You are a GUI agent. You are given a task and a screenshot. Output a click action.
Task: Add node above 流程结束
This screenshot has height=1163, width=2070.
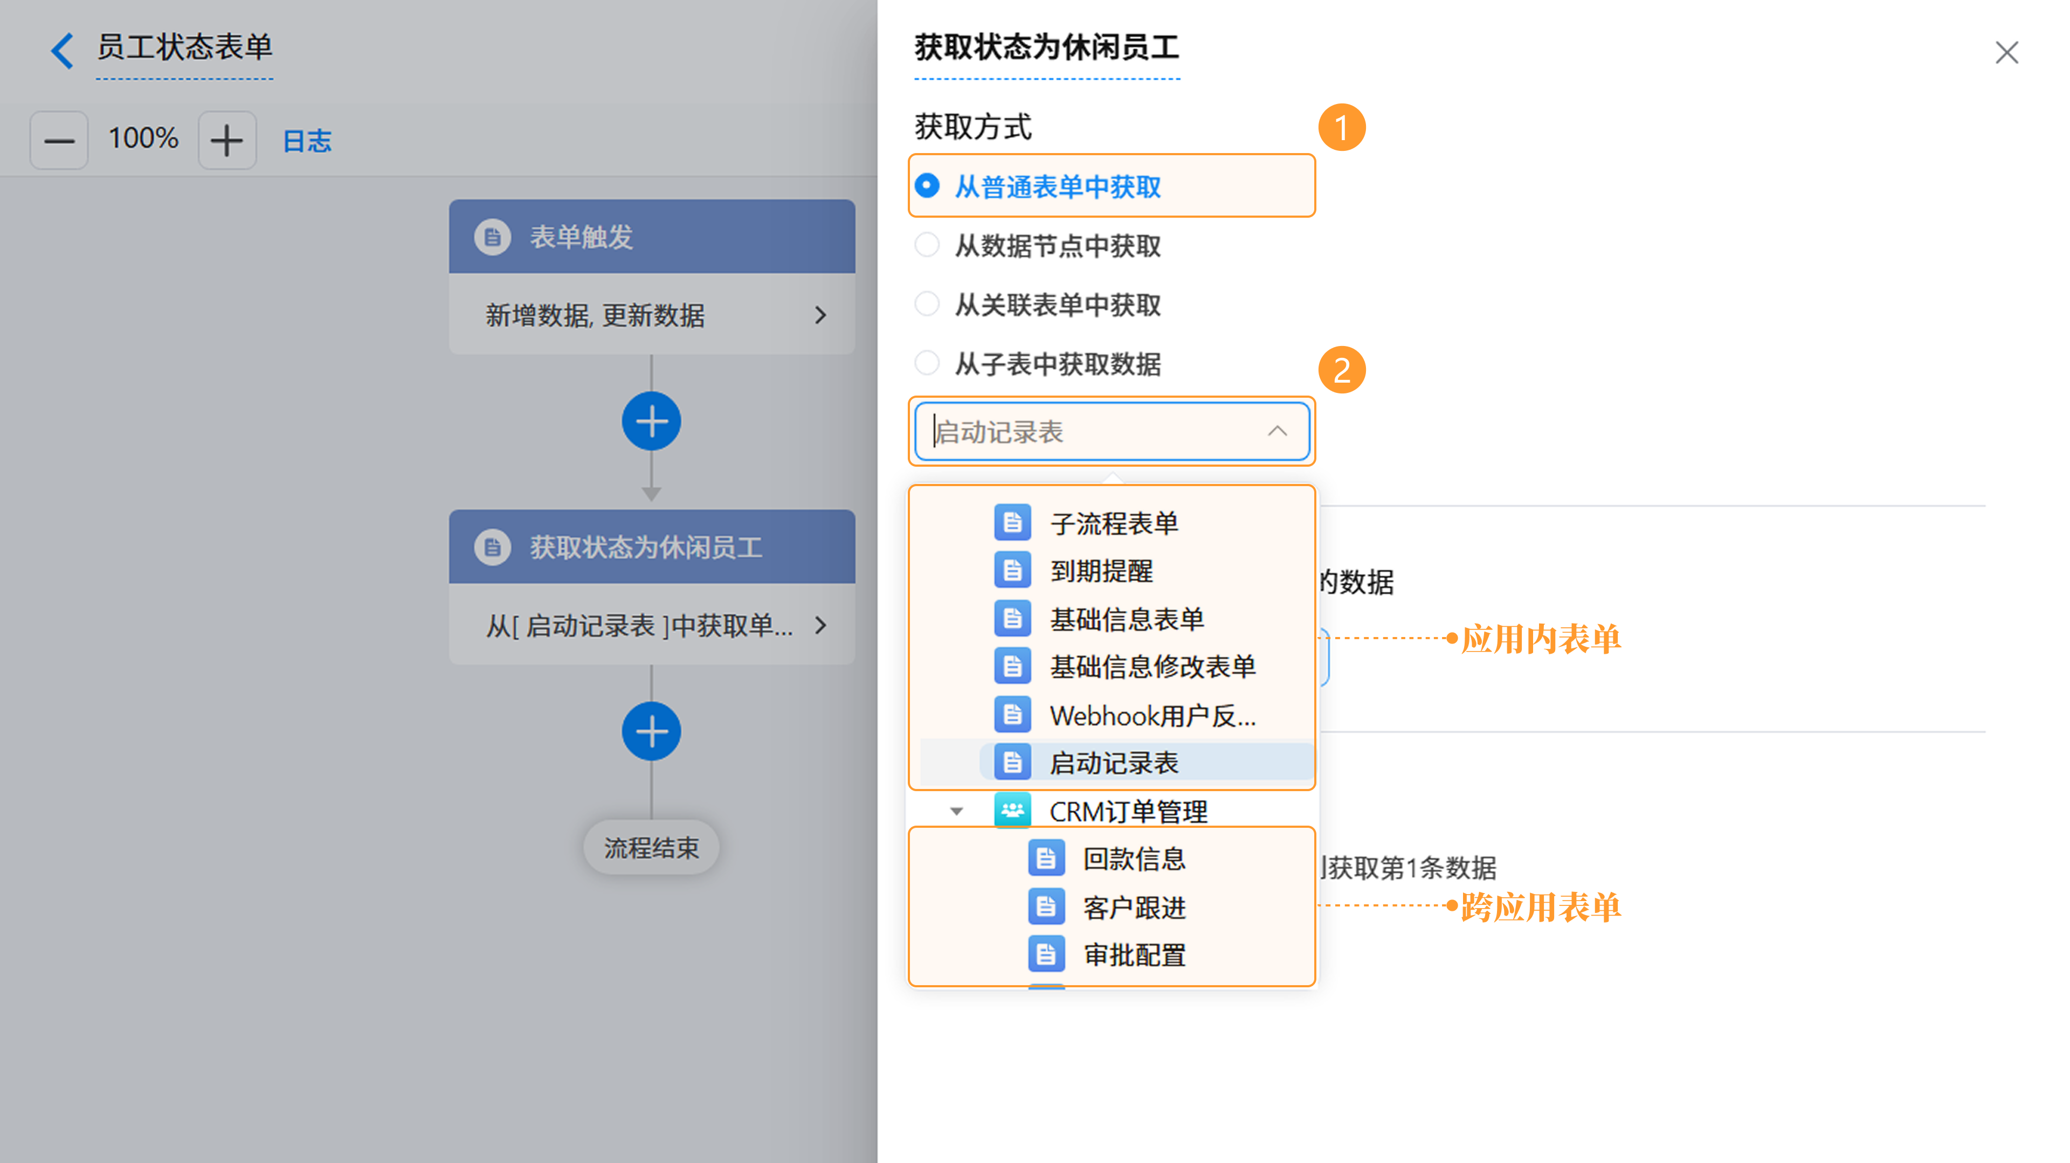(651, 731)
